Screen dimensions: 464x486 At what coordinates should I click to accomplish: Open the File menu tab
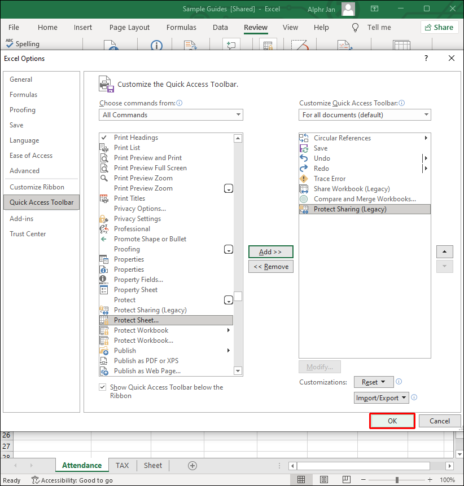[14, 28]
